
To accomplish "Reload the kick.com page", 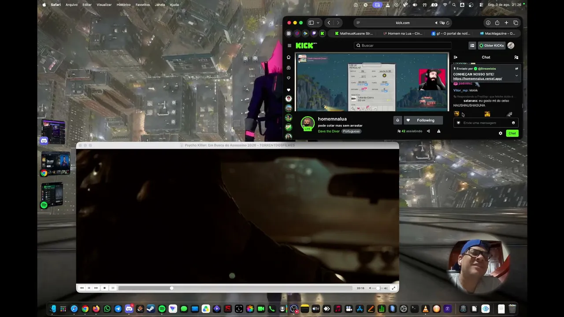I will tap(448, 23).
